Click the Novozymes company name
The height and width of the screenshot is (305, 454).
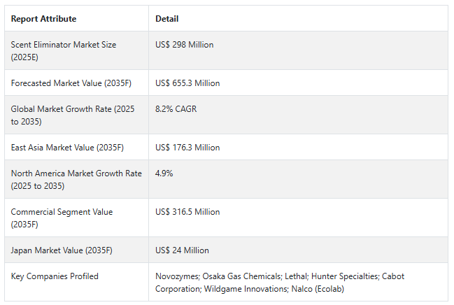tap(176, 276)
